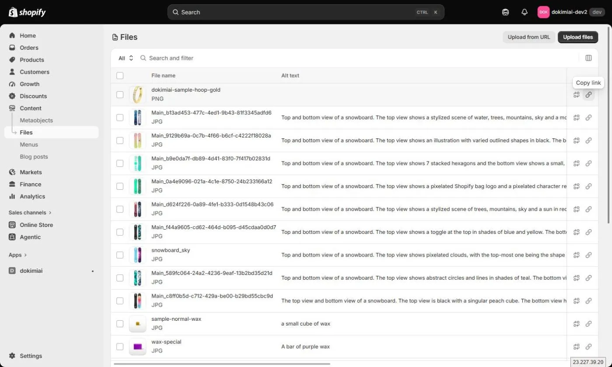Click the Home icon in sidebar
This screenshot has width=612, height=367.
coord(12,35)
